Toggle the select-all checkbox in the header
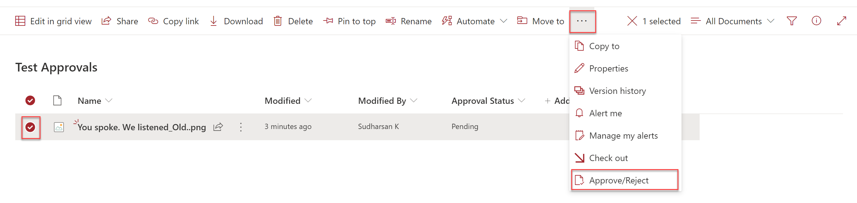Screen dimensions: 857x203 click(30, 100)
